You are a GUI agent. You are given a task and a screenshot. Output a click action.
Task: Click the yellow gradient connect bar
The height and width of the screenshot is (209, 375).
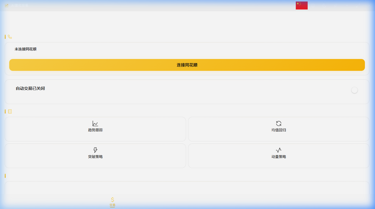pyautogui.click(x=187, y=65)
